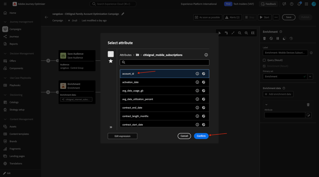Screen dimensions: 319x177
Task: Collapse the Journey management section
Action: pyautogui.click(x=5, y=22)
